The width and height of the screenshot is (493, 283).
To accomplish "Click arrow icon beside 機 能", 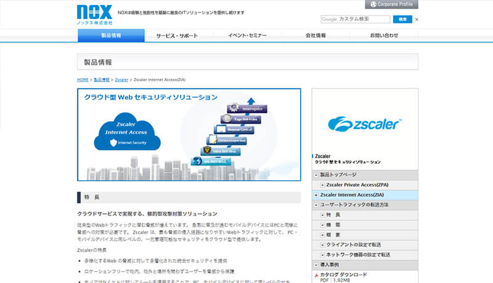I will (x=322, y=225).
